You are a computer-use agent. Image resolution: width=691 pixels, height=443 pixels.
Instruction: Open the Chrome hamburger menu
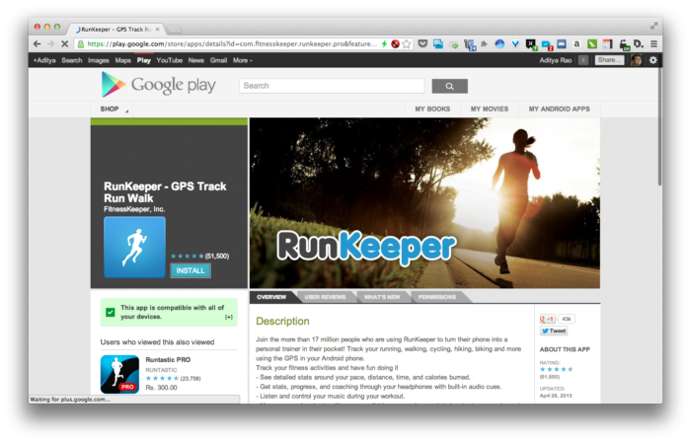pos(653,44)
